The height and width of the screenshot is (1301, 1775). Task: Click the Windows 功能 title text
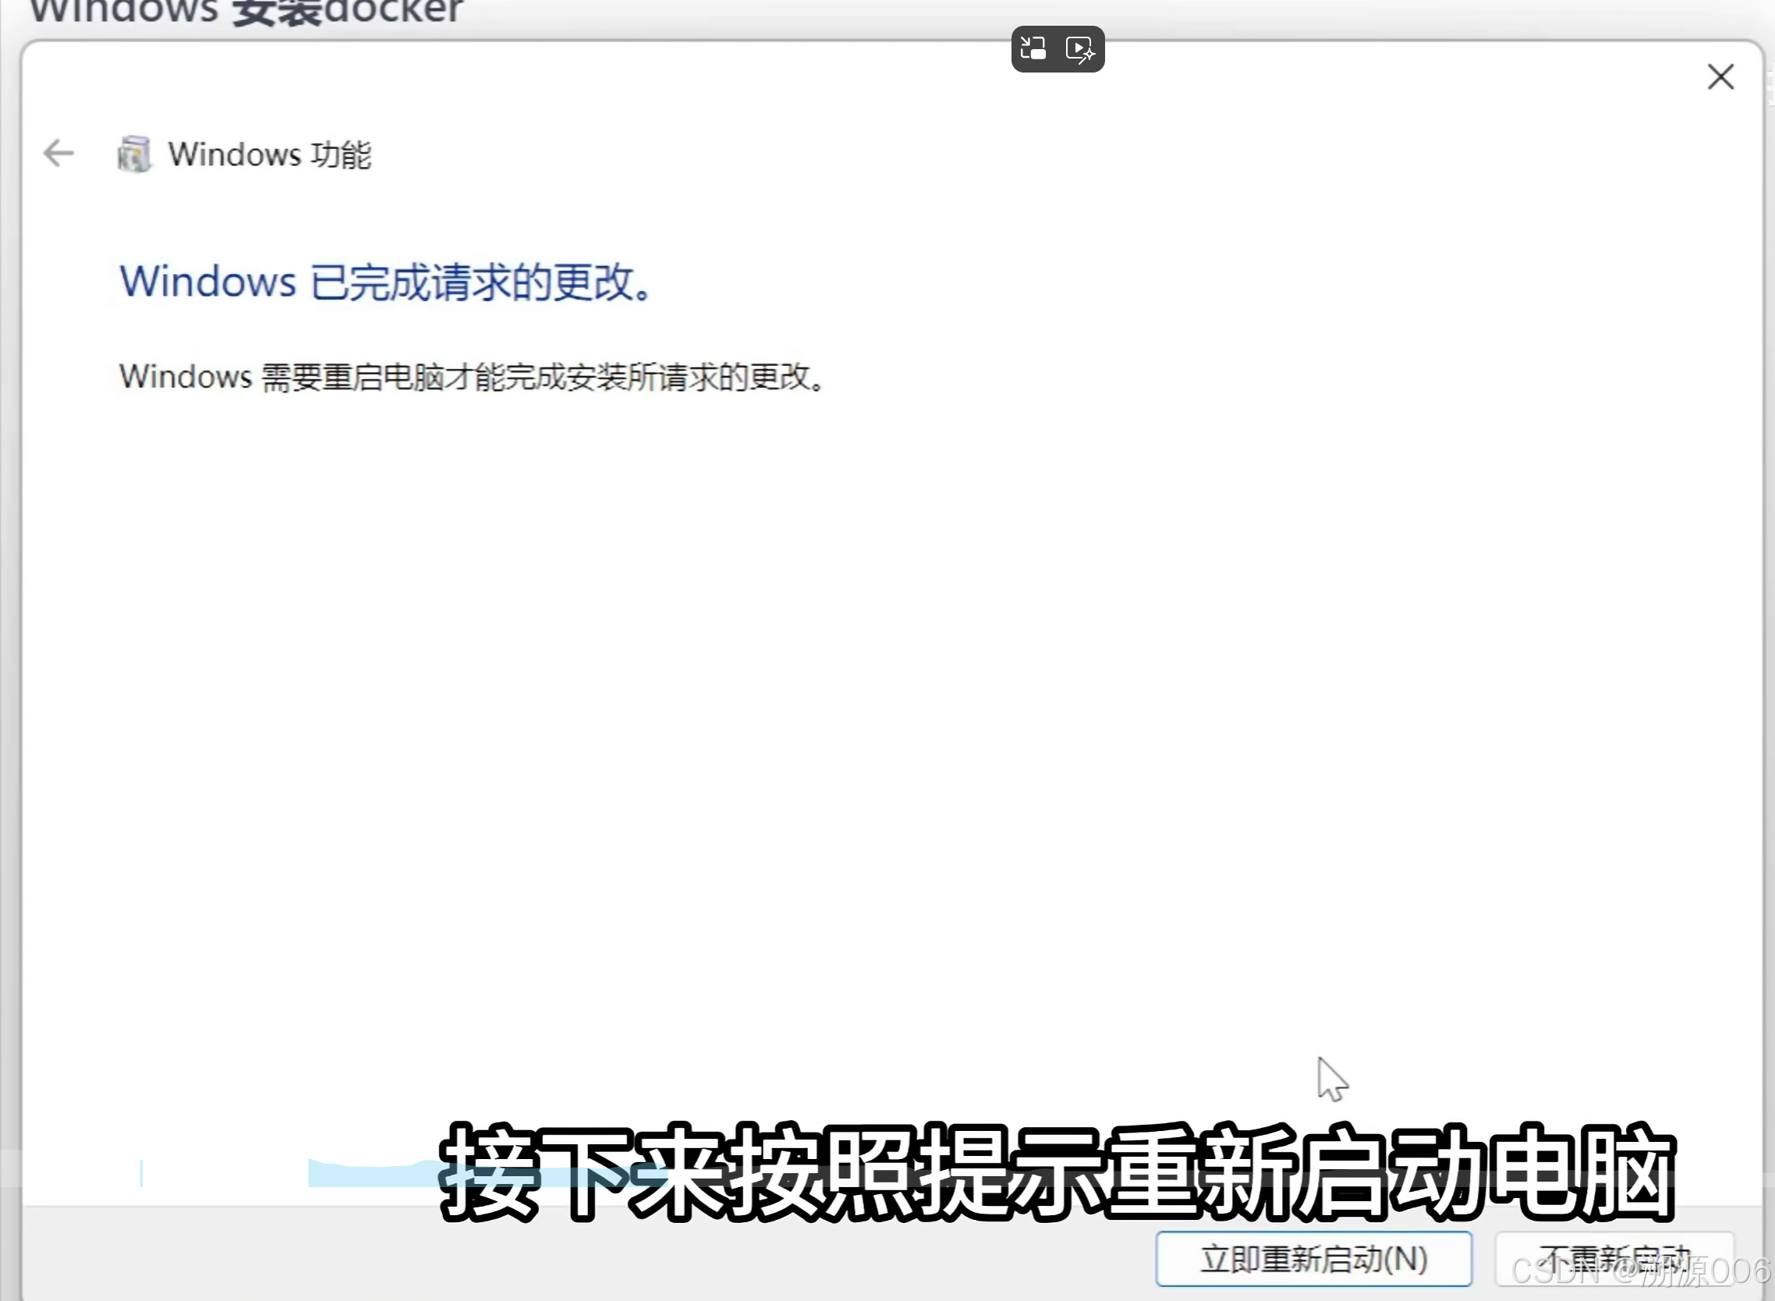[269, 154]
